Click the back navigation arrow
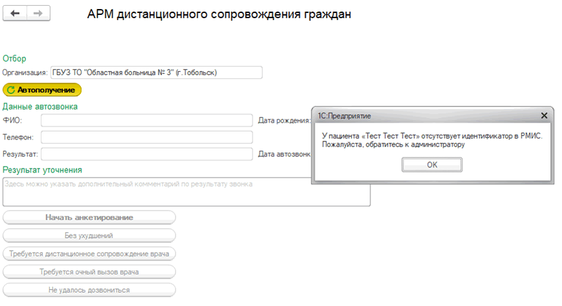Viewport: 562px width, 306px height. (16, 14)
